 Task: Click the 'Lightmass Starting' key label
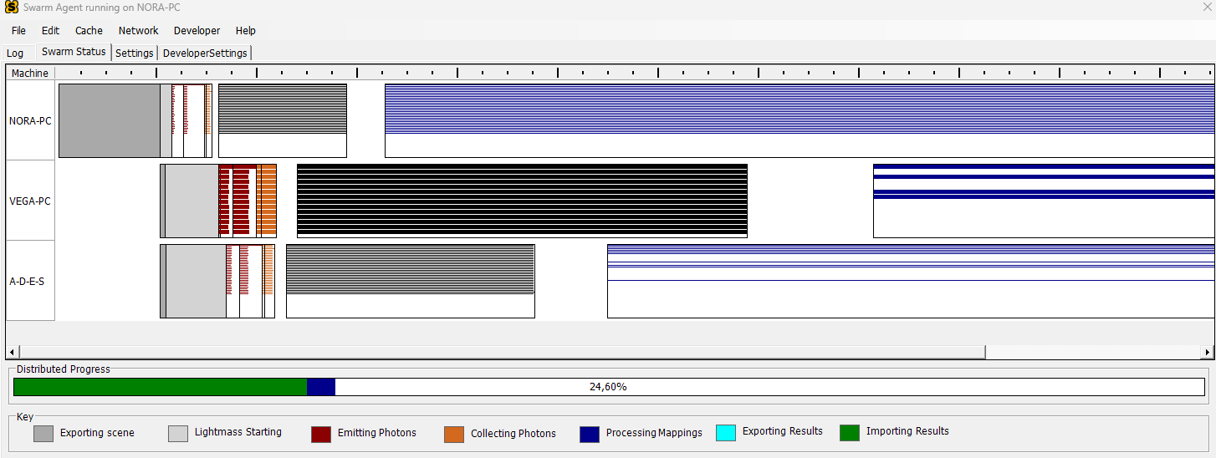(238, 432)
